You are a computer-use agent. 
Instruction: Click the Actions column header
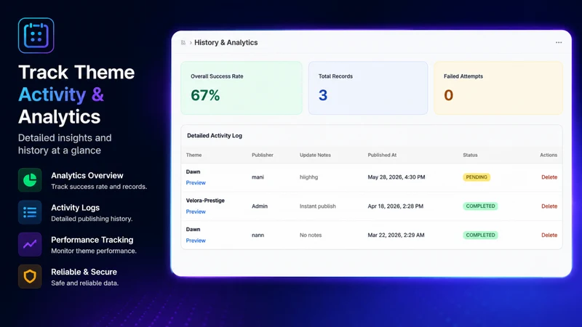coord(549,155)
